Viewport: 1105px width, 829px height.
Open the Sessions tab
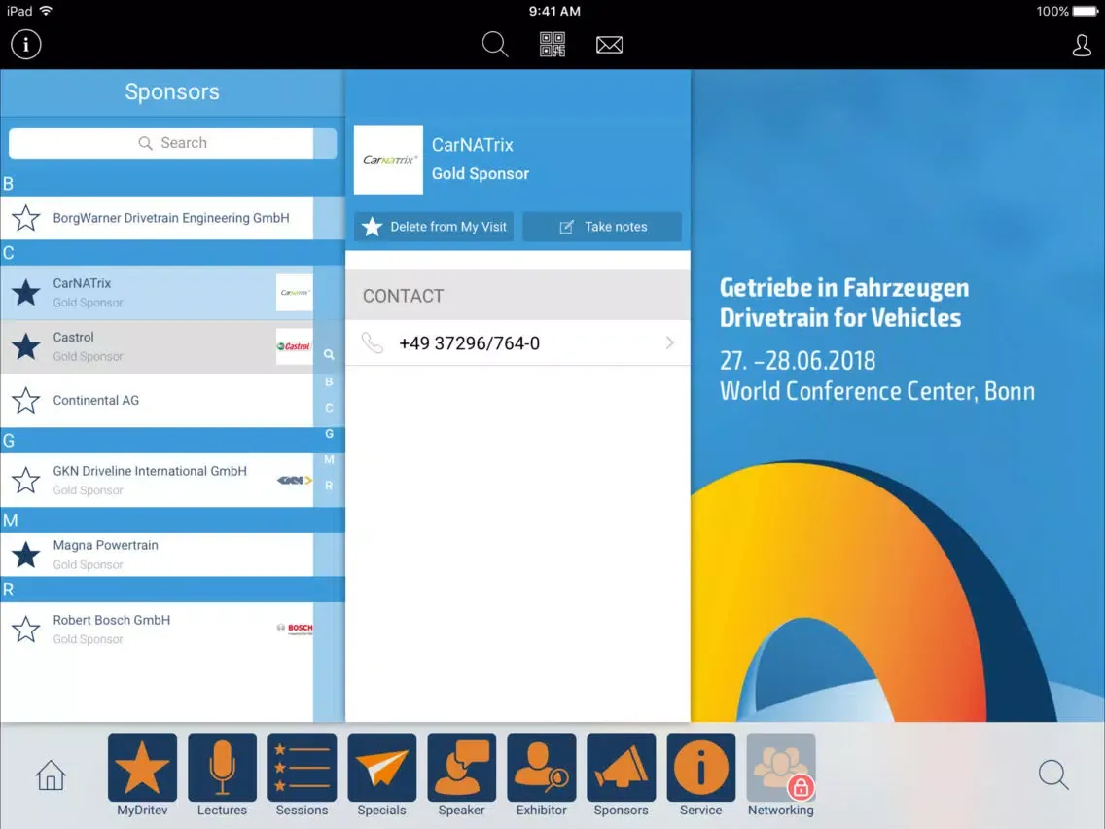point(302,775)
